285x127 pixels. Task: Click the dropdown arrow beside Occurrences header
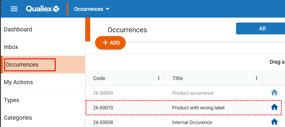coord(107,9)
